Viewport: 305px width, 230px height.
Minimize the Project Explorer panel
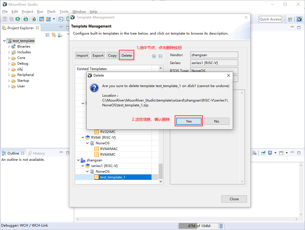[x=61, y=27]
